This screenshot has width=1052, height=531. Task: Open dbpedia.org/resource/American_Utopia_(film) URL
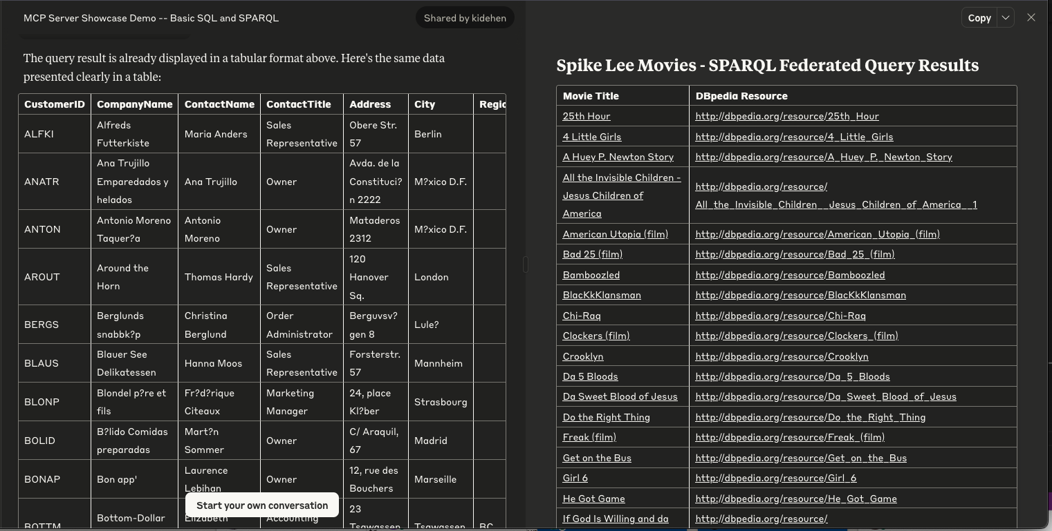(818, 234)
